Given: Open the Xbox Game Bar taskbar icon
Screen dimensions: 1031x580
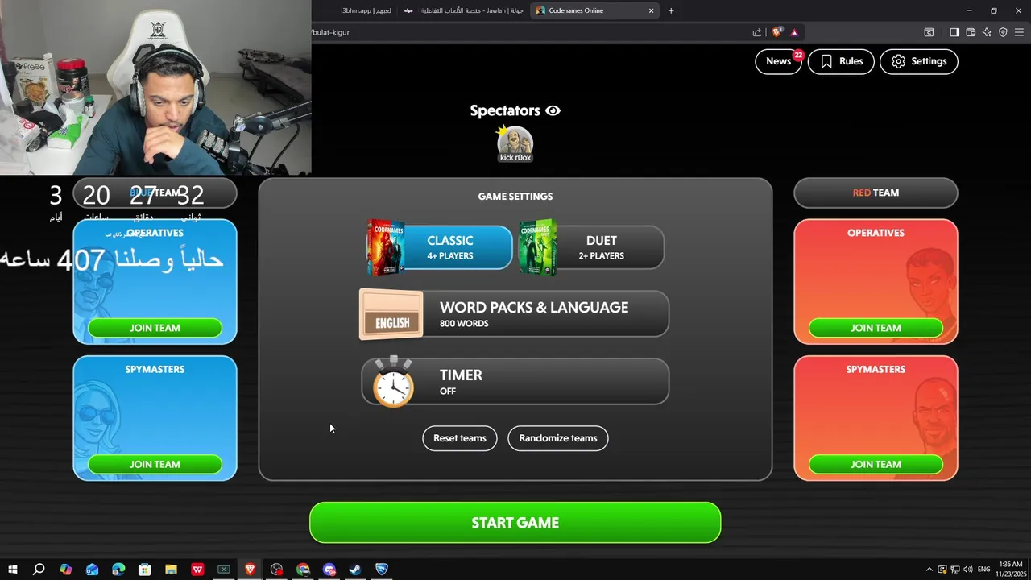Looking at the screenshot, I should coord(224,570).
